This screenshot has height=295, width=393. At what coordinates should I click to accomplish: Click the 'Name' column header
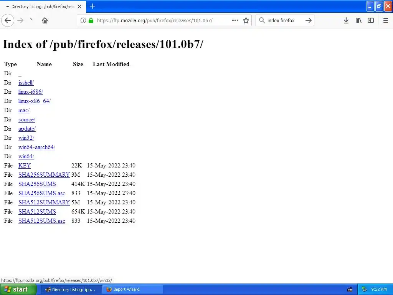click(x=44, y=64)
